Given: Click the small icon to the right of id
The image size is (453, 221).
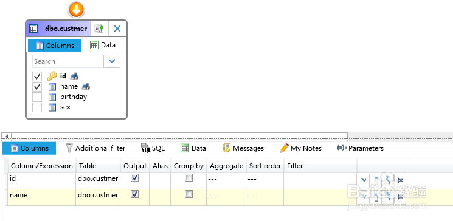Looking at the screenshot, I should [x=74, y=76].
